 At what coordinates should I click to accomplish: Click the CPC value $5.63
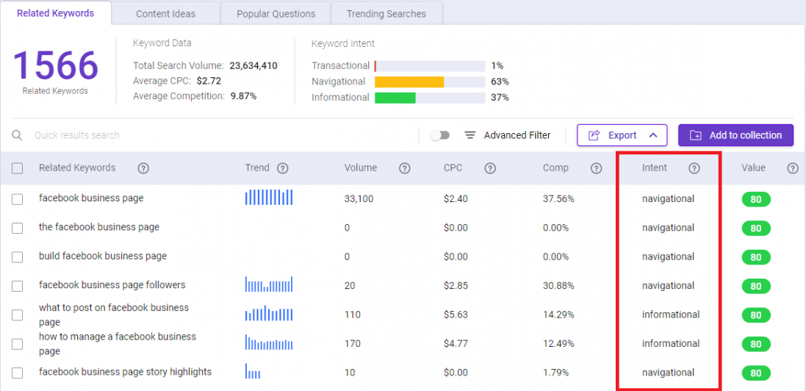pos(456,315)
